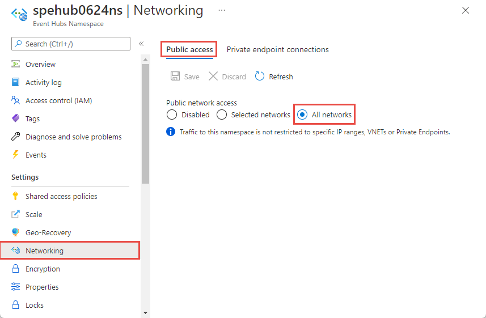Open Access control (IAM) menu item
The width and height of the screenshot is (486, 318).
58,100
